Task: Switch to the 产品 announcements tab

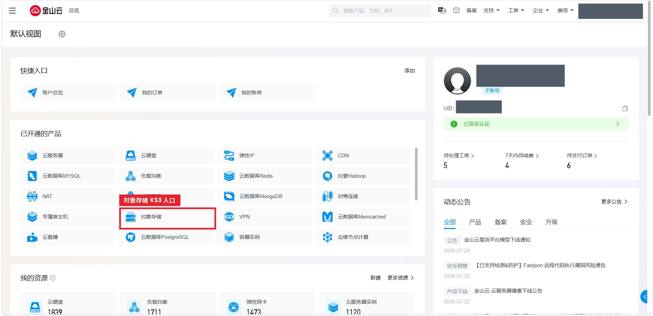Action: [x=475, y=222]
